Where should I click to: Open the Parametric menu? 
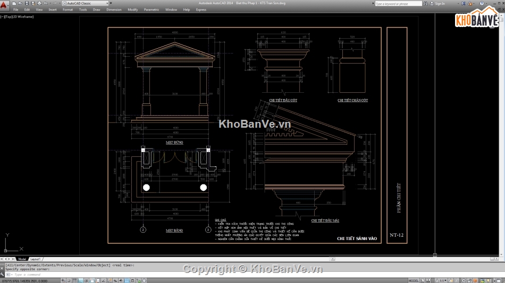pyautogui.click(x=151, y=10)
